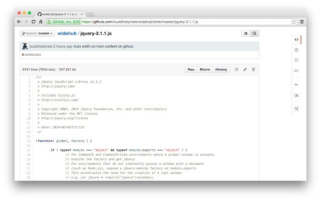The image size is (321, 201).
Task: Close the widehub/jquery-2.1.1.js tab
Action: pos(82,14)
